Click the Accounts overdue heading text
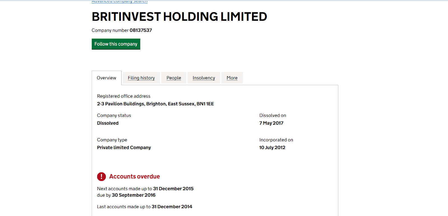 [x=134, y=176]
